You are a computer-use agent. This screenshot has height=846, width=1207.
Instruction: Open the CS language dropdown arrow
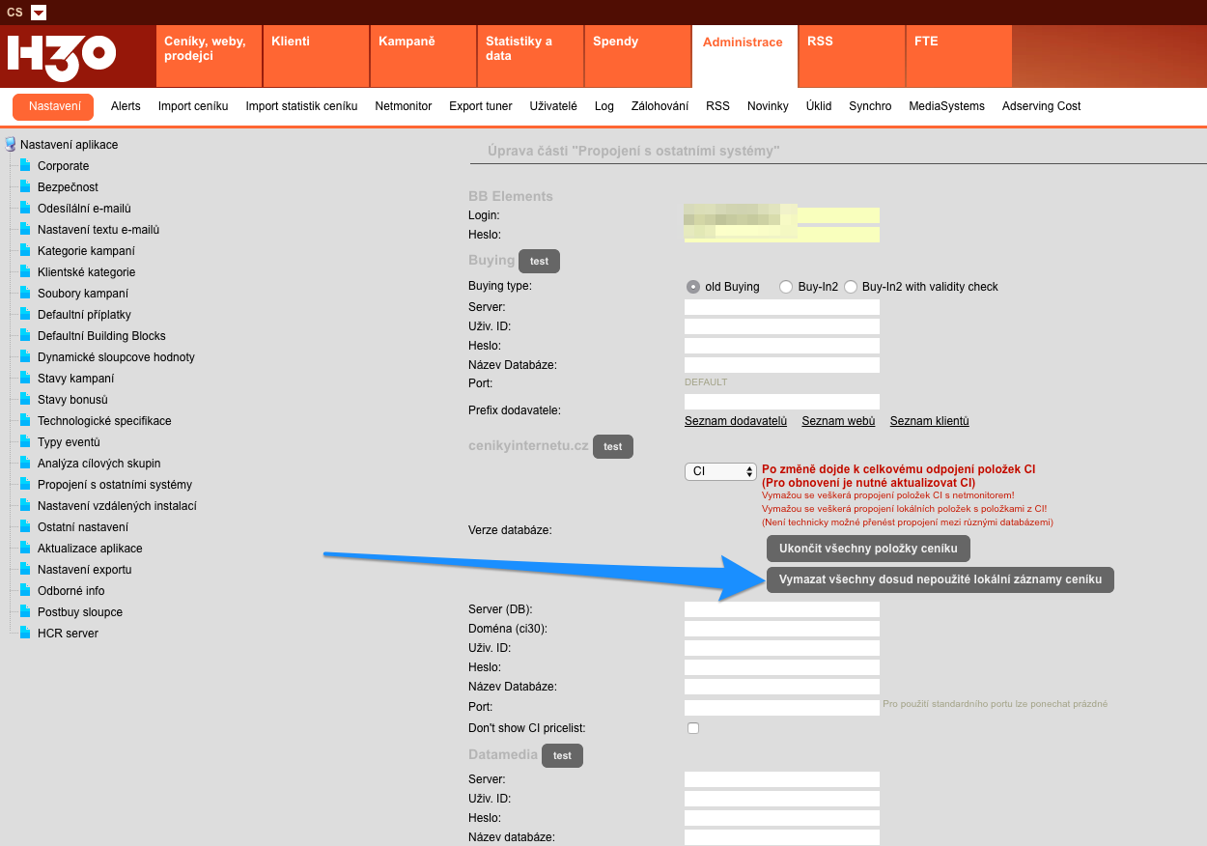(x=39, y=13)
